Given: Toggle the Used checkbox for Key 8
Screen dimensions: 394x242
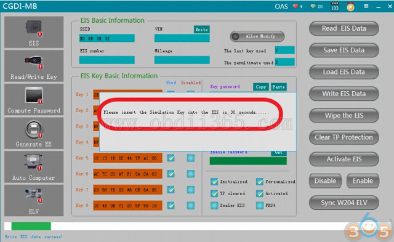Looking at the screenshot, I should click(171, 205).
